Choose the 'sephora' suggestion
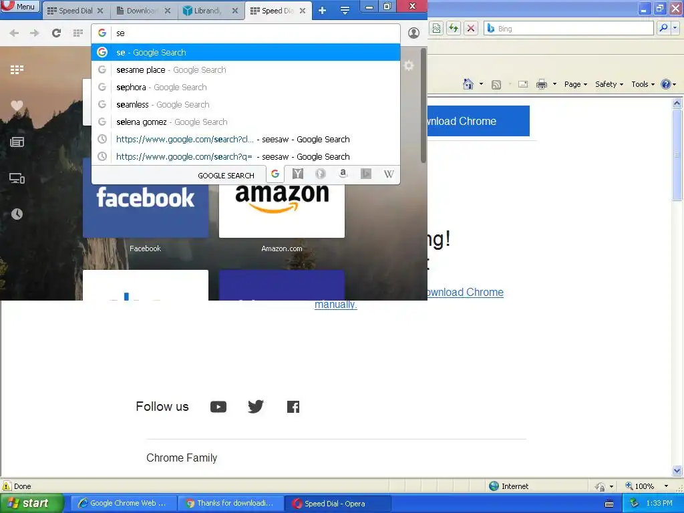Screen dimensions: 684x513 246,88
